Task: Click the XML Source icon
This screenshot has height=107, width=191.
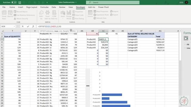Action: pos(90,14)
